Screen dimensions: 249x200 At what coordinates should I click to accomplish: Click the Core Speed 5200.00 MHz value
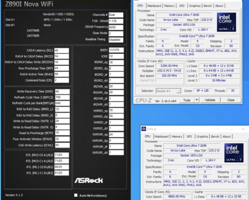pos(169,66)
